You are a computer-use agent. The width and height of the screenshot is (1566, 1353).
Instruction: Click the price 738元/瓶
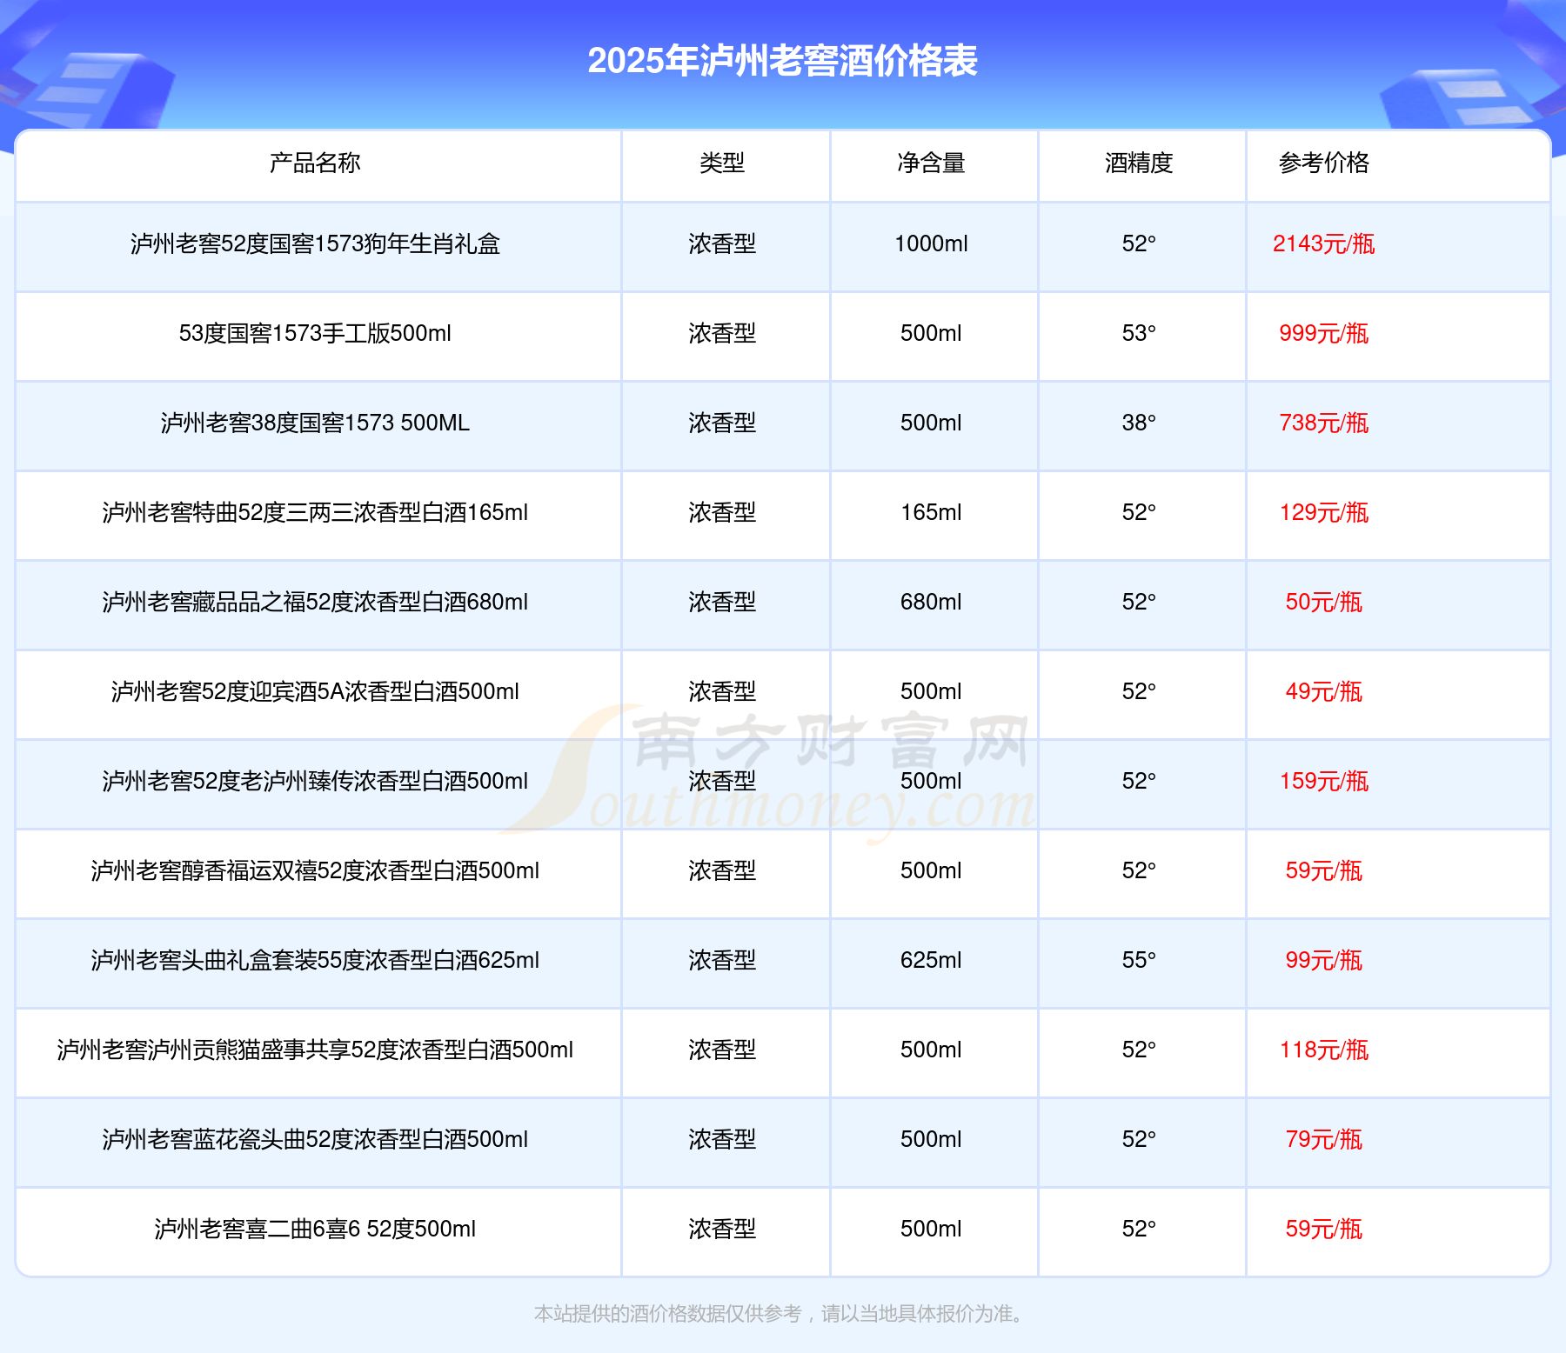1324,423
